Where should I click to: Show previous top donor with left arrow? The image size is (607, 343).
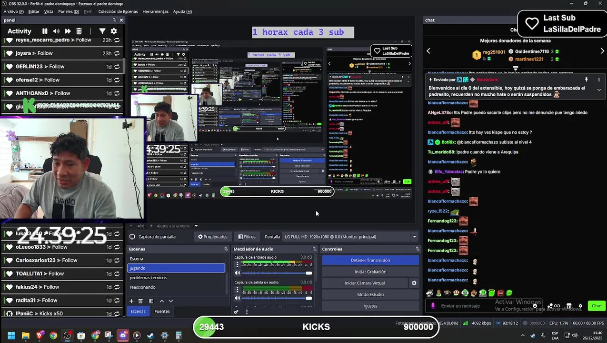pyautogui.click(x=428, y=51)
